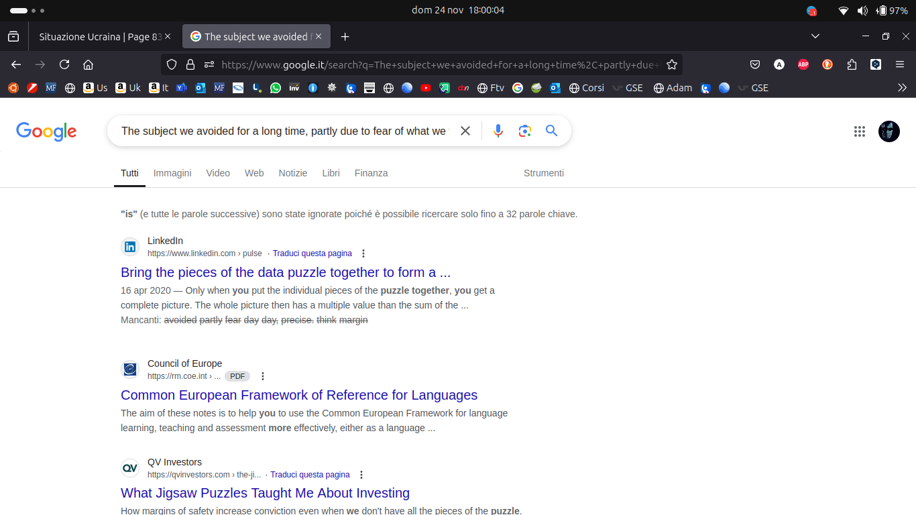This screenshot has height=515, width=916.
Task: Switch to the Finanza results tab
Action: [371, 173]
